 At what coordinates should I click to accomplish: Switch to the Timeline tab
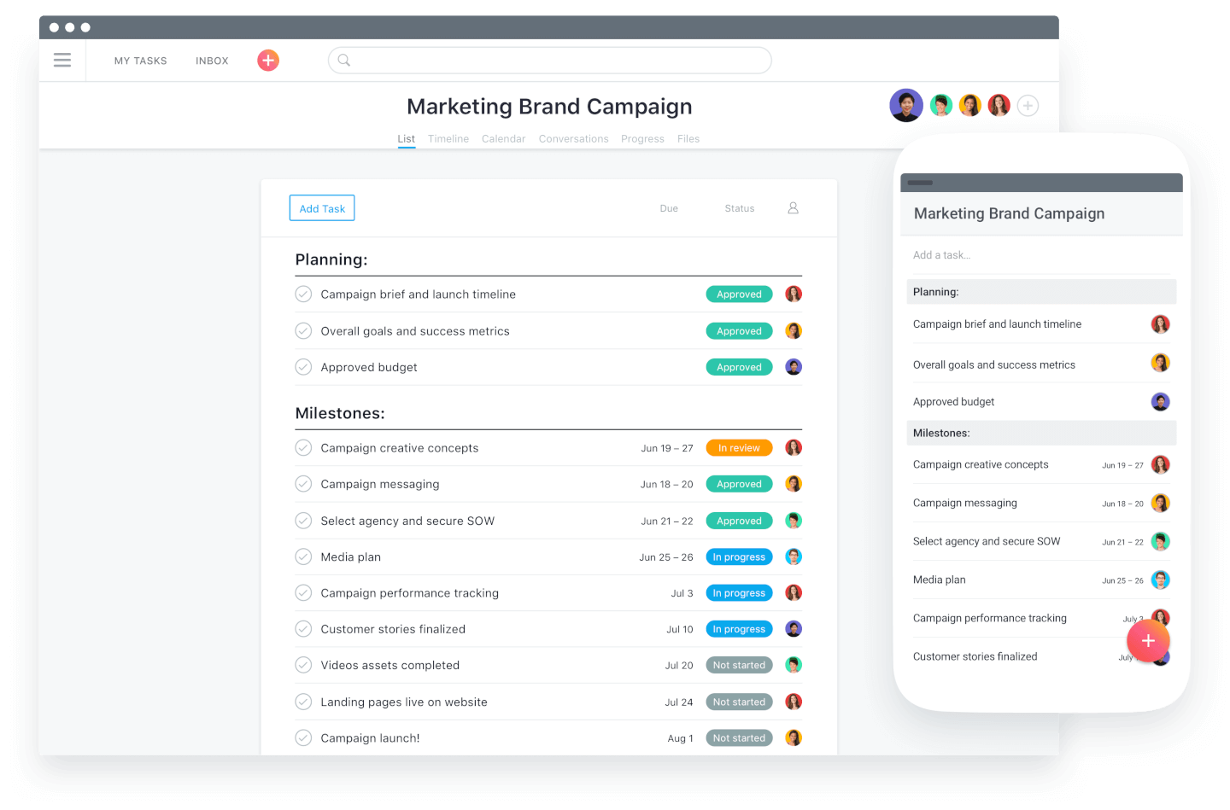point(448,139)
